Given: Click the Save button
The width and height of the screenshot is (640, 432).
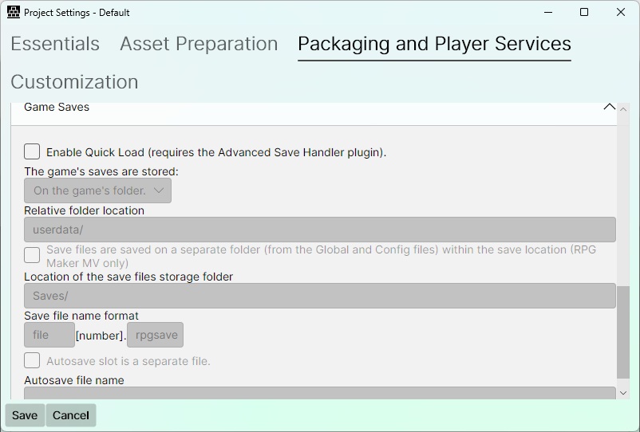Looking at the screenshot, I should point(25,415).
